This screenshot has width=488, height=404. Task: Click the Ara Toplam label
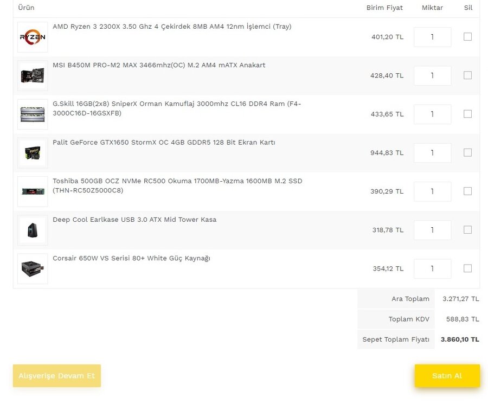pos(410,299)
